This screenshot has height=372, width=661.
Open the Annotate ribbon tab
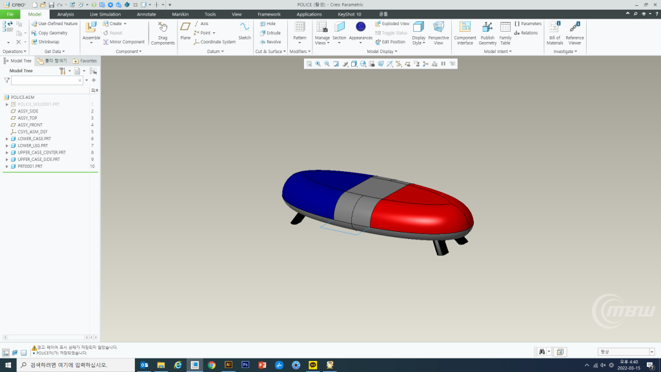[147, 14]
